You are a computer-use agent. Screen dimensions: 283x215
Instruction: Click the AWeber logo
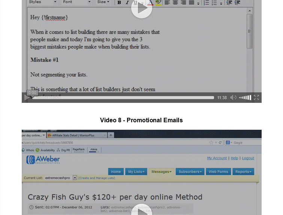pyautogui.click(x=43, y=160)
